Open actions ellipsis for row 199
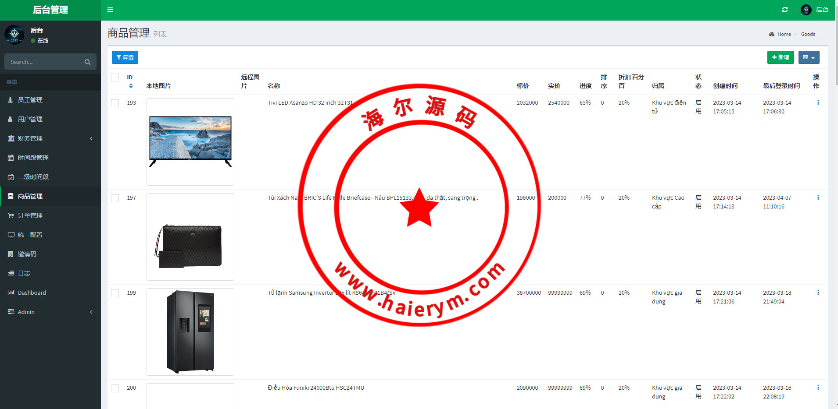 point(818,293)
